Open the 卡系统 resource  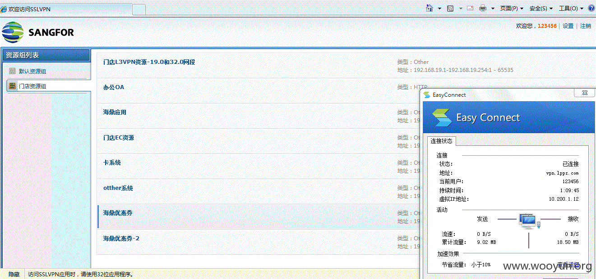point(112,163)
